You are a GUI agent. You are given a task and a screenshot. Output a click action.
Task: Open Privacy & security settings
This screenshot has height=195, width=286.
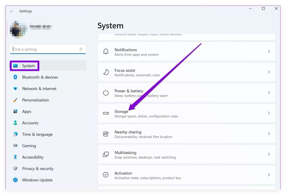tap(48, 168)
